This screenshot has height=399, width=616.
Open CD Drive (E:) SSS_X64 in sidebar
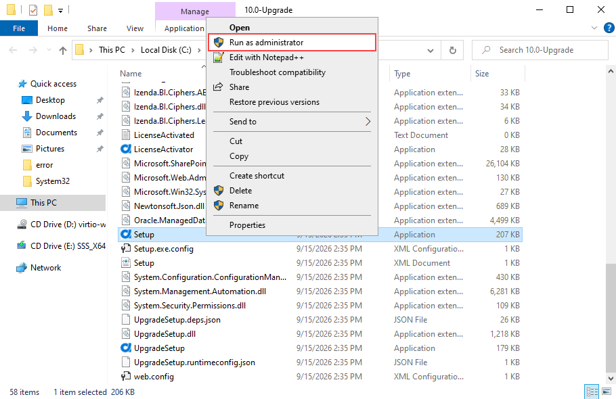click(x=68, y=246)
